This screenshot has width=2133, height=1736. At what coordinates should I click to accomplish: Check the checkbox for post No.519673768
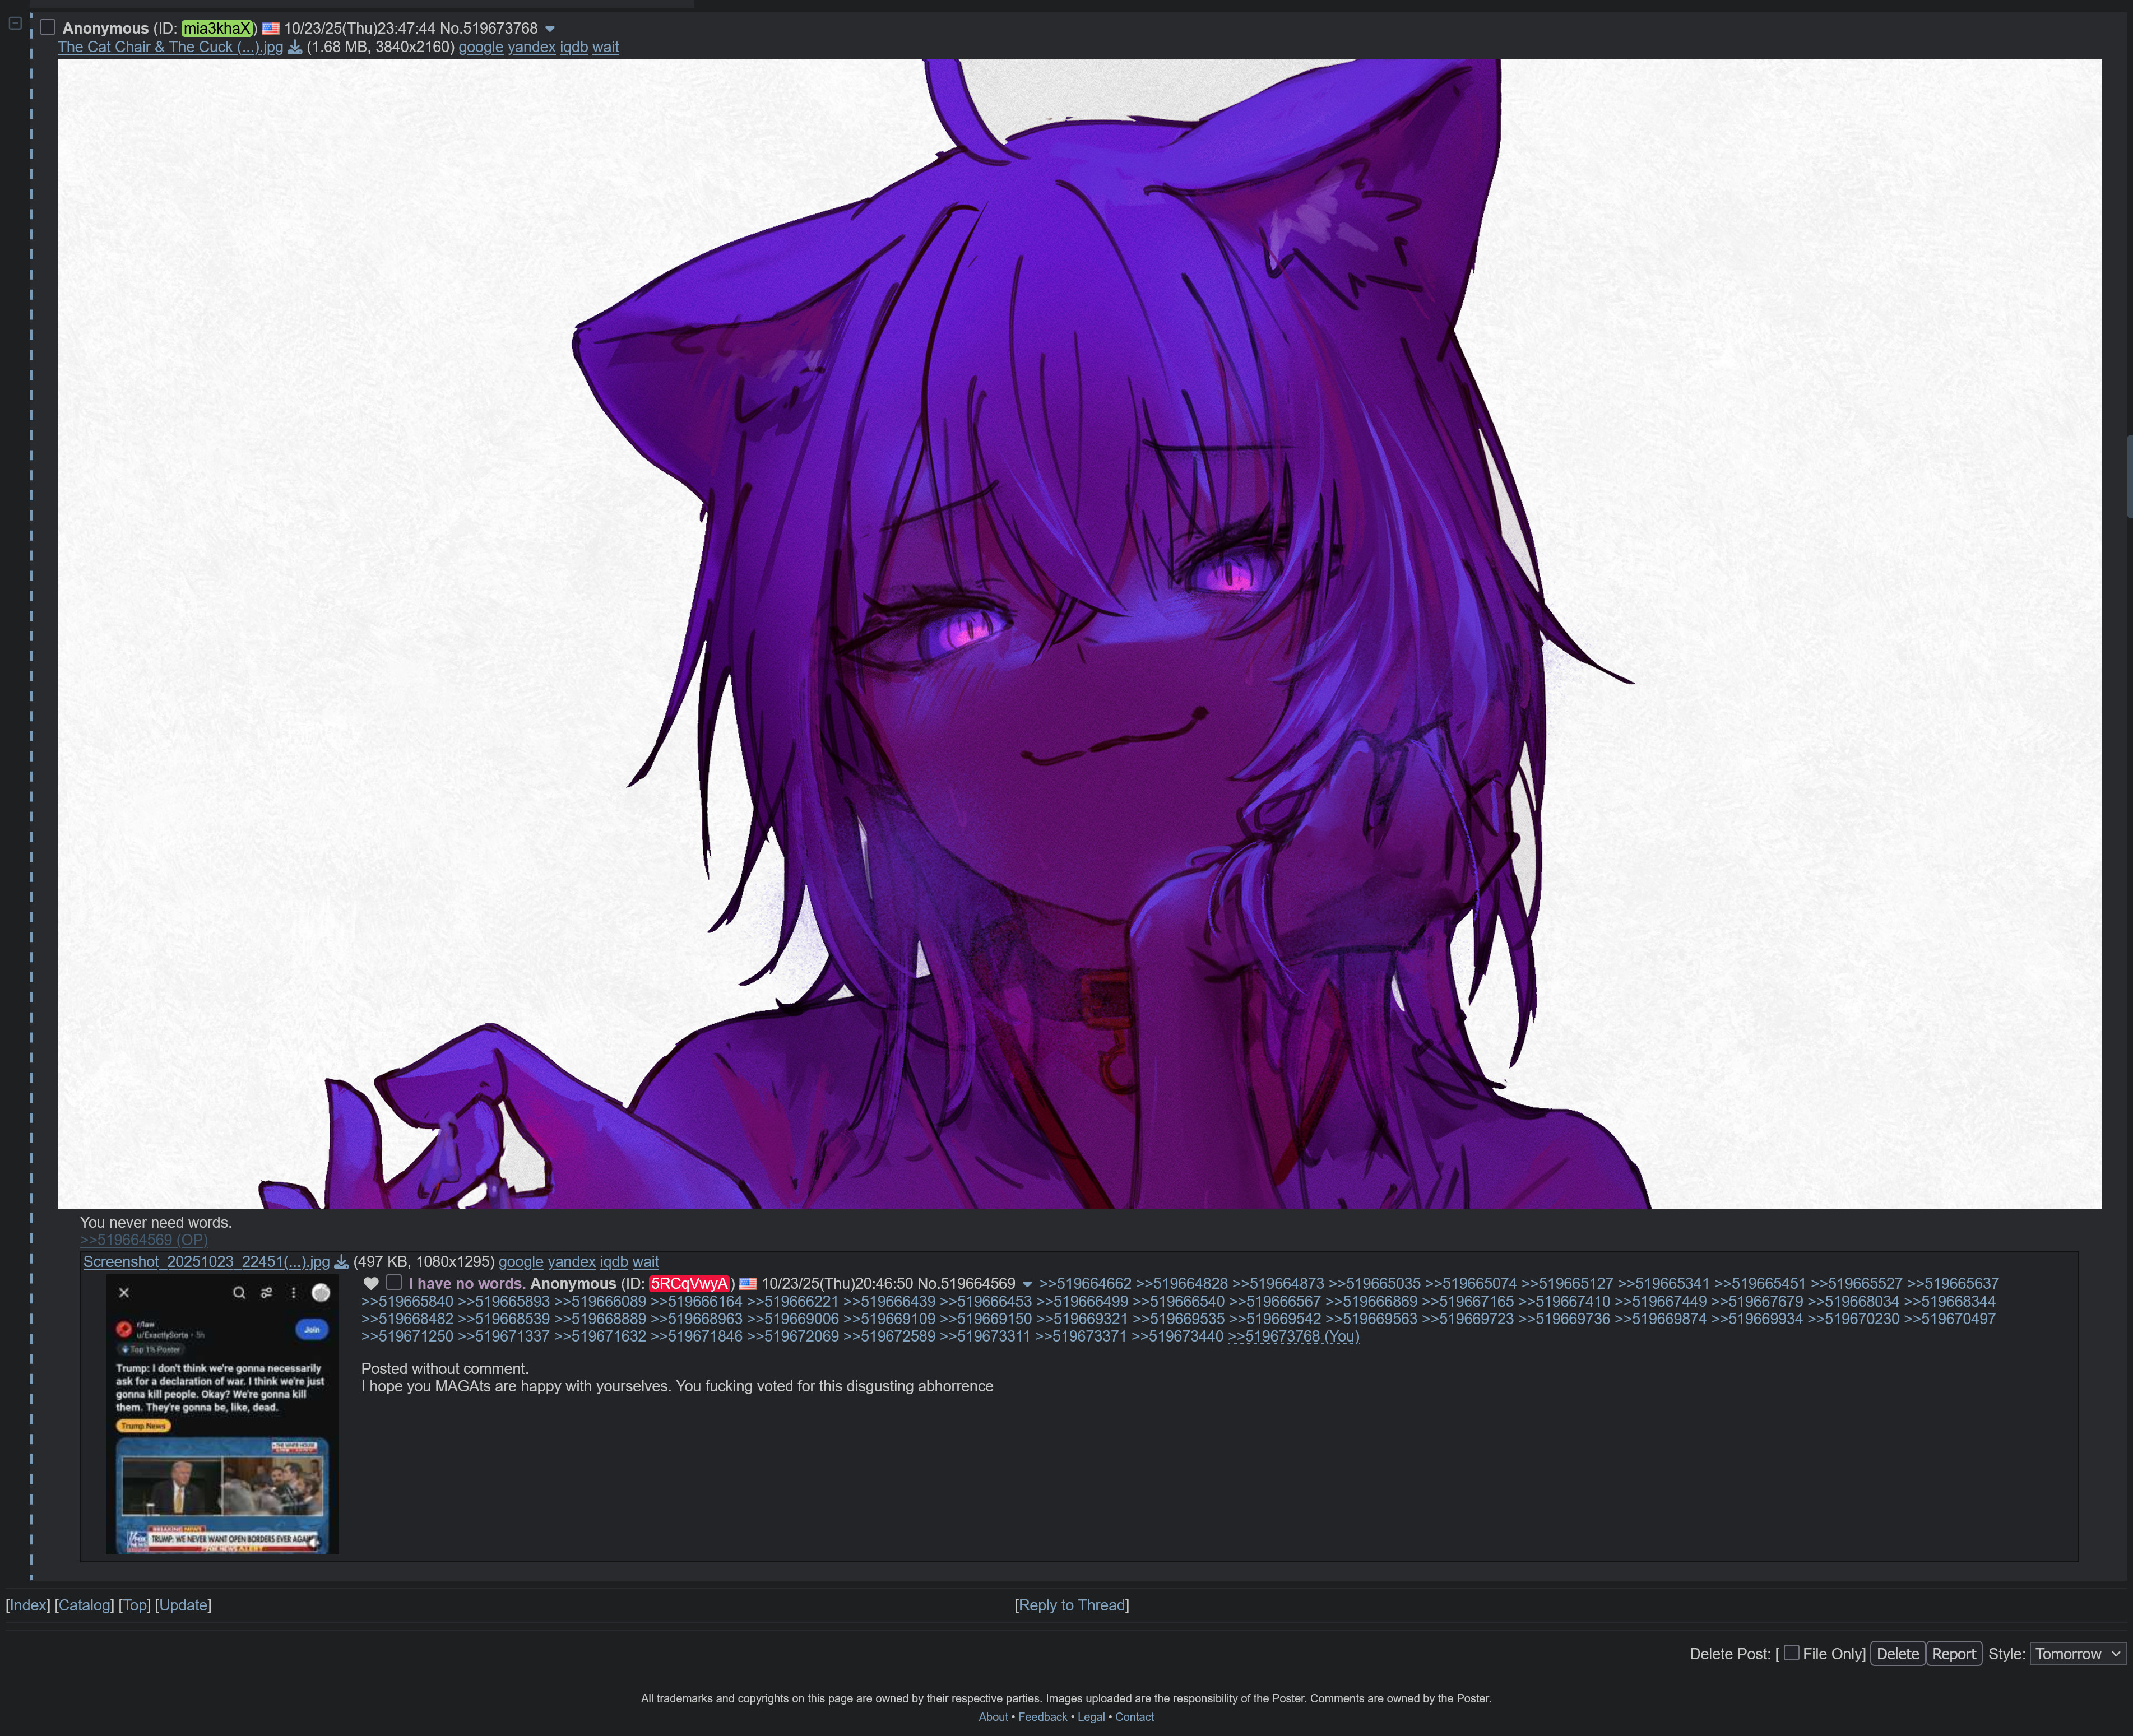point(48,28)
